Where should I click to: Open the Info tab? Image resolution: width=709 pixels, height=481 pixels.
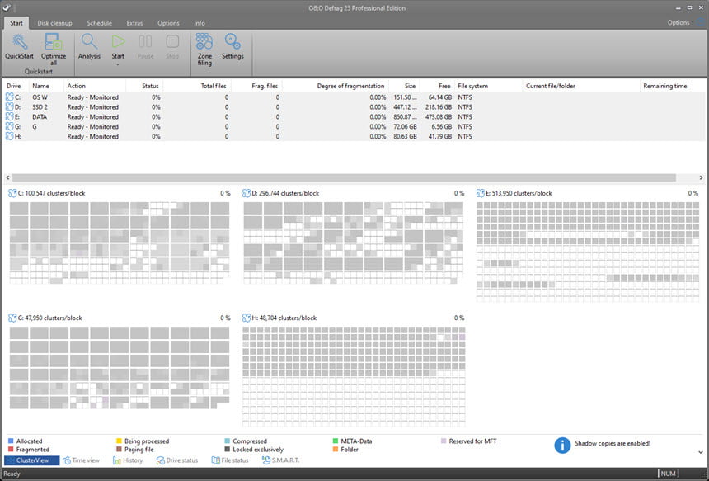(200, 23)
